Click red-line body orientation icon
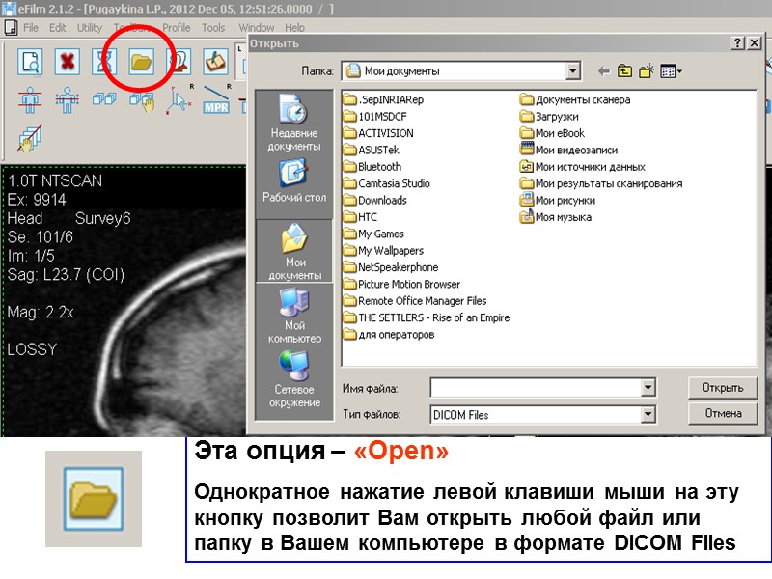 (30, 100)
